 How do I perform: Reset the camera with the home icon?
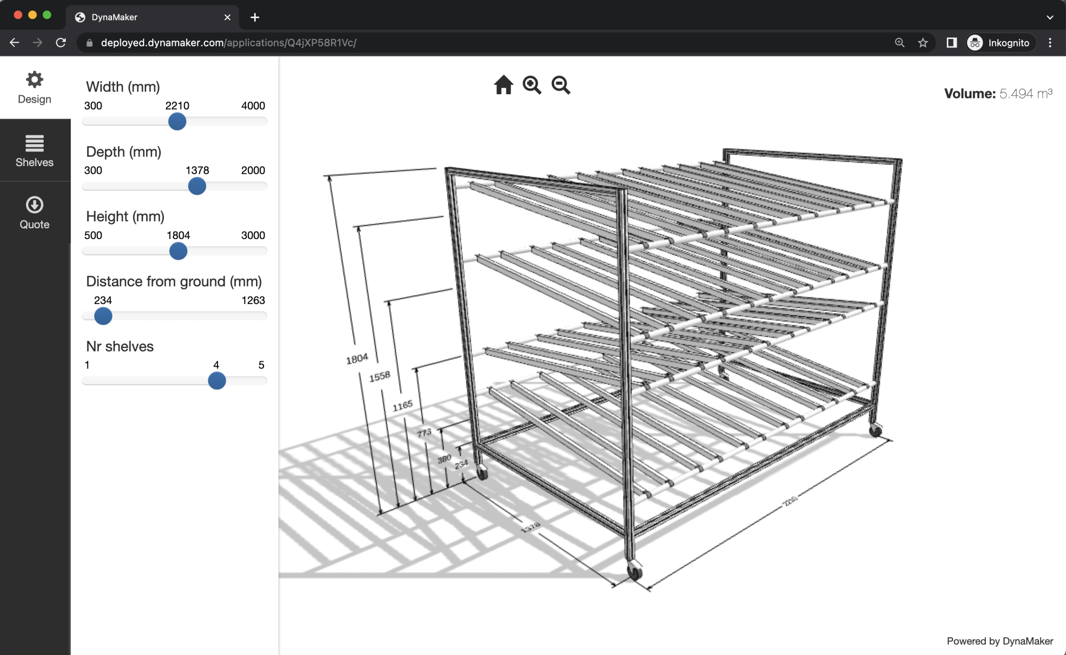pos(503,85)
